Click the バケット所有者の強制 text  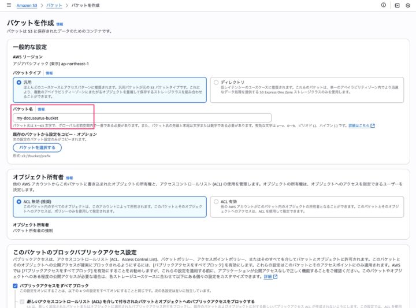(x=33, y=231)
